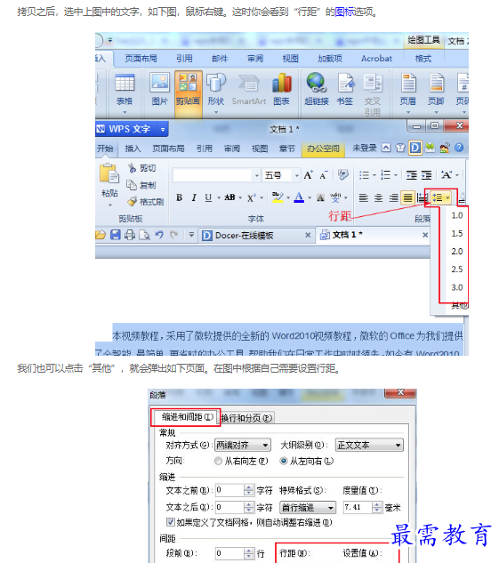Click the align left icon
The width and height of the screenshot is (499, 563).
pos(364,197)
